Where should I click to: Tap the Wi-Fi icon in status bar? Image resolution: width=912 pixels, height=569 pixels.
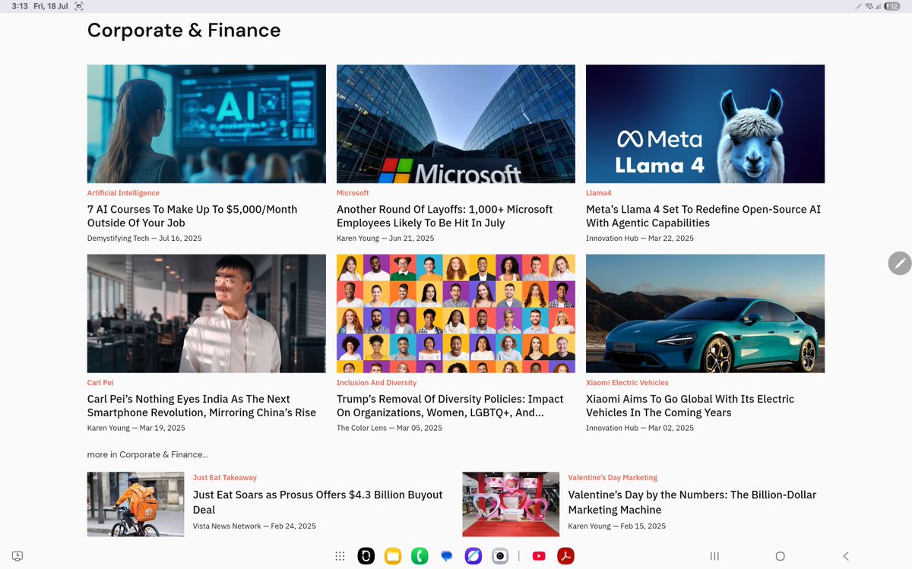click(868, 6)
